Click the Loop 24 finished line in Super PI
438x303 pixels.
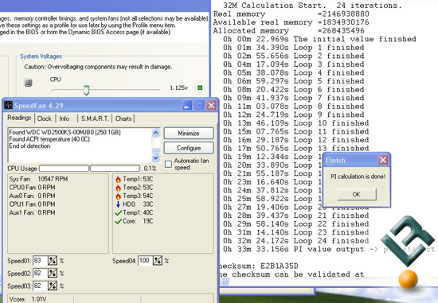[x=296, y=240]
